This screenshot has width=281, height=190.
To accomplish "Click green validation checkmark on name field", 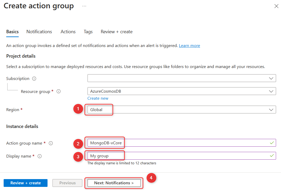I will [x=272, y=143].
